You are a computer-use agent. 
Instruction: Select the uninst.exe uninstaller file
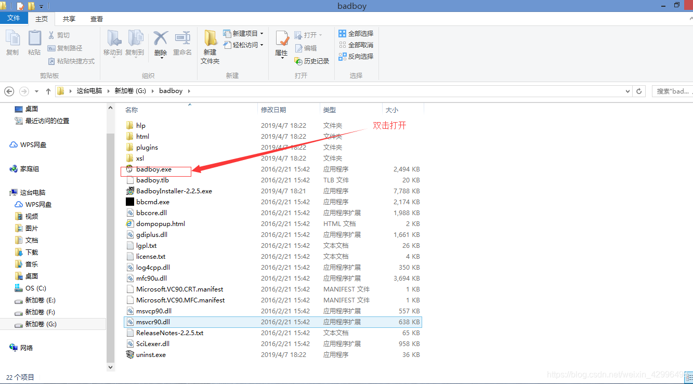(146, 354)
